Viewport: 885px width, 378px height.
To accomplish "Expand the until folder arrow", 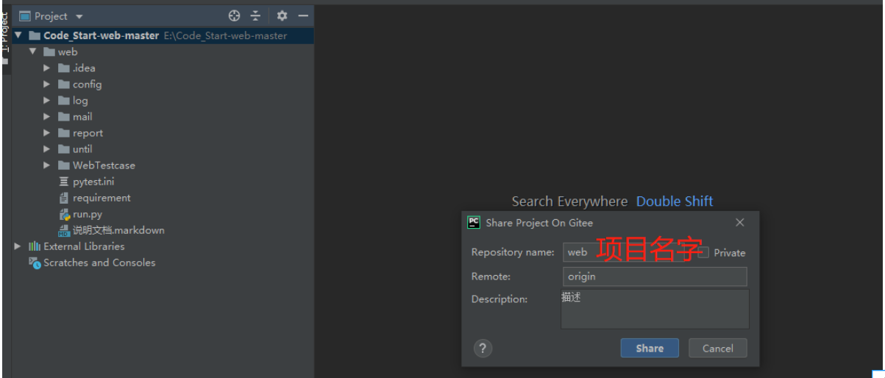I will point(47,149).
